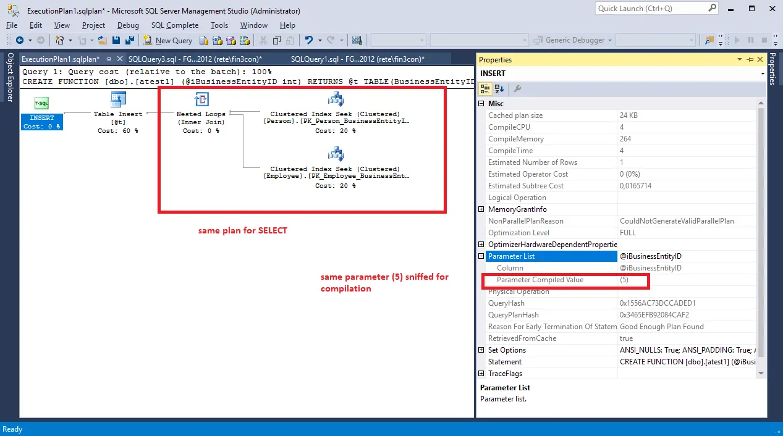Screen dimensions: 783x436
Task: Click the Activity Monitor icon
Action: (x=357, y=40)
